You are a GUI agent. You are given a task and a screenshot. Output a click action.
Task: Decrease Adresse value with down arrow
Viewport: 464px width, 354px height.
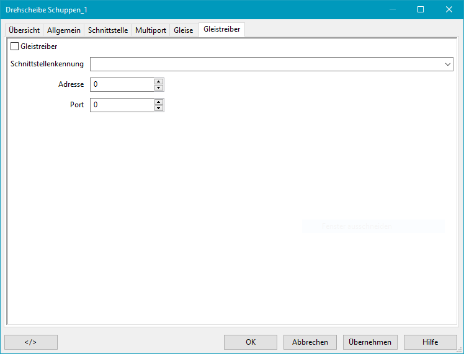pos(159,88)
